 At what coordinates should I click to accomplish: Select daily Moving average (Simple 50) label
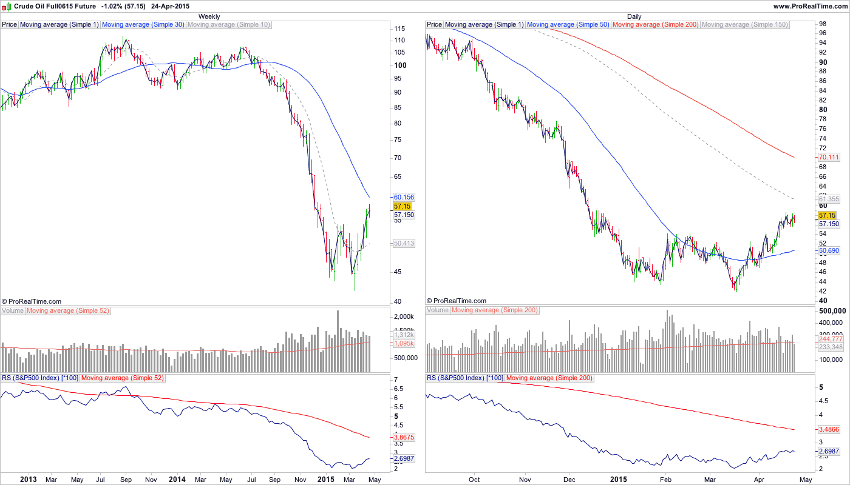click(568, 25)
